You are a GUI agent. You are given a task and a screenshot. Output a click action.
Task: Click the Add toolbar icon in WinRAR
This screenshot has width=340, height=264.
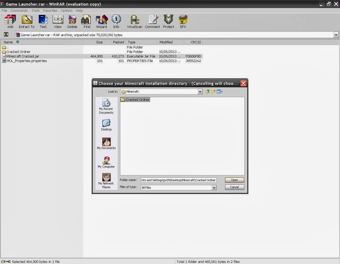[x=10, y=22]
